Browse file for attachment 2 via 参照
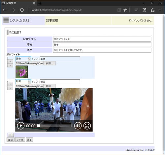Screen dimensions: 165x155 pos(49,86)
